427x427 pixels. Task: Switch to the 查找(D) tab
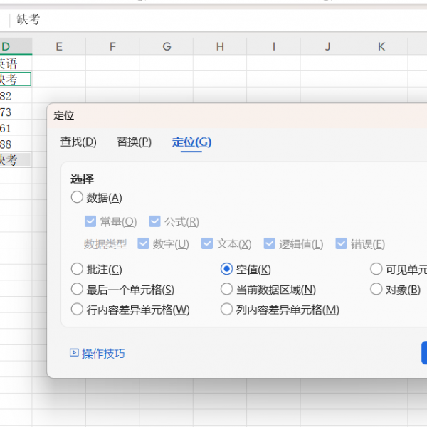pos(78,142)
